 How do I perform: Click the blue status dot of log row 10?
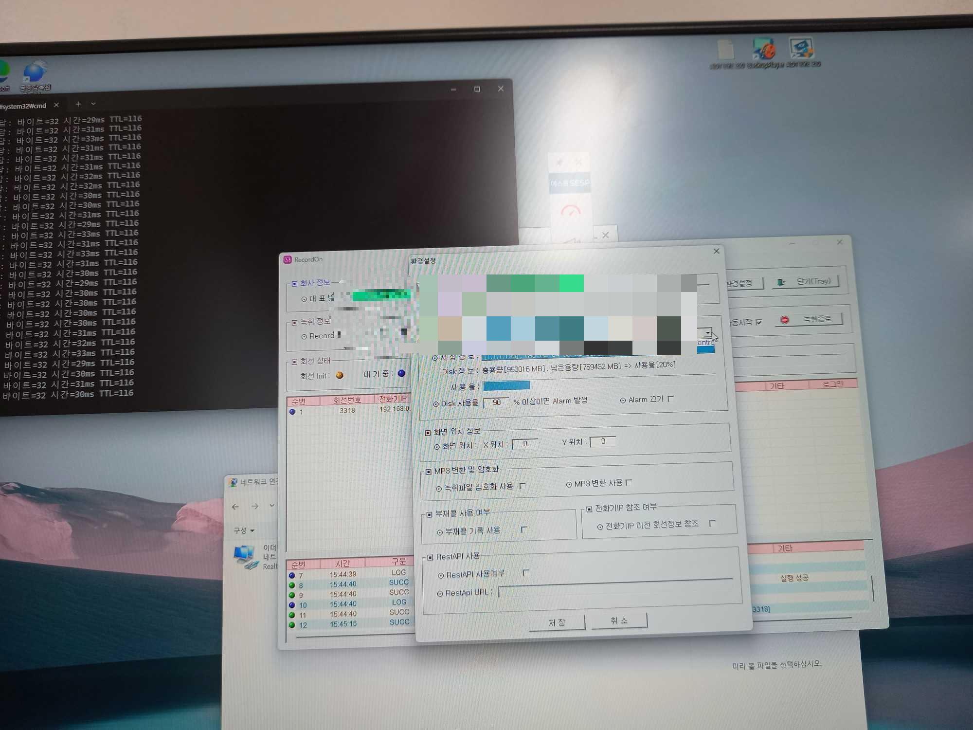click(x=292, y=605)
